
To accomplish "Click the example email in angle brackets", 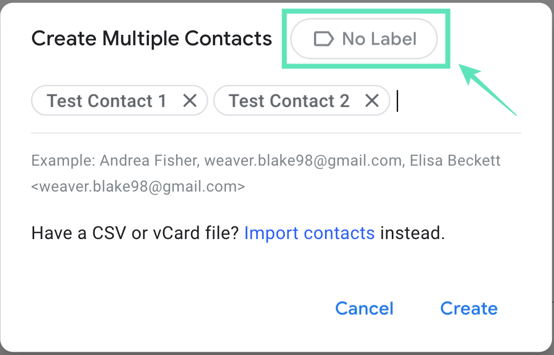I will 138,187.
